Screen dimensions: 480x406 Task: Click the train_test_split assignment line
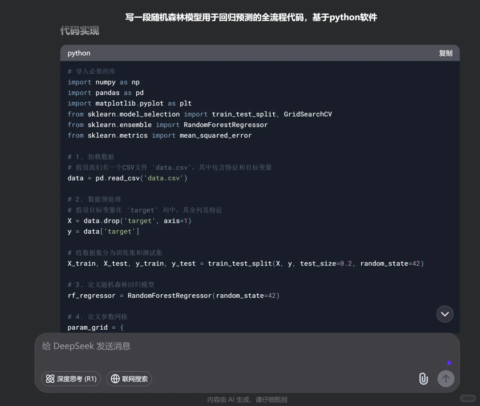(x=245, y=263)
